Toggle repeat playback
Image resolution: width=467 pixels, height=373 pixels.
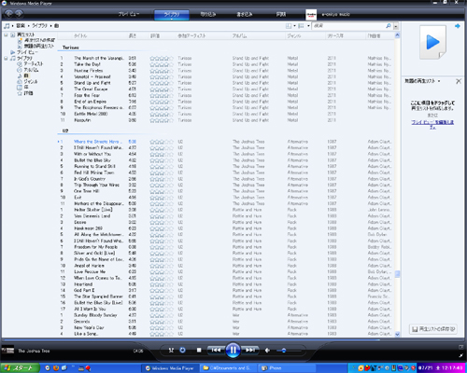coord(182,350)
